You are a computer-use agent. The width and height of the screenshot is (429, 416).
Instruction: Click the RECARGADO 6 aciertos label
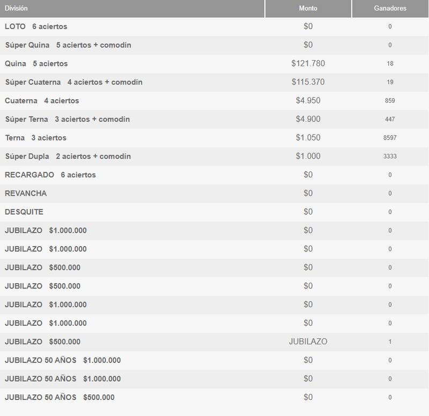point(50,175)
